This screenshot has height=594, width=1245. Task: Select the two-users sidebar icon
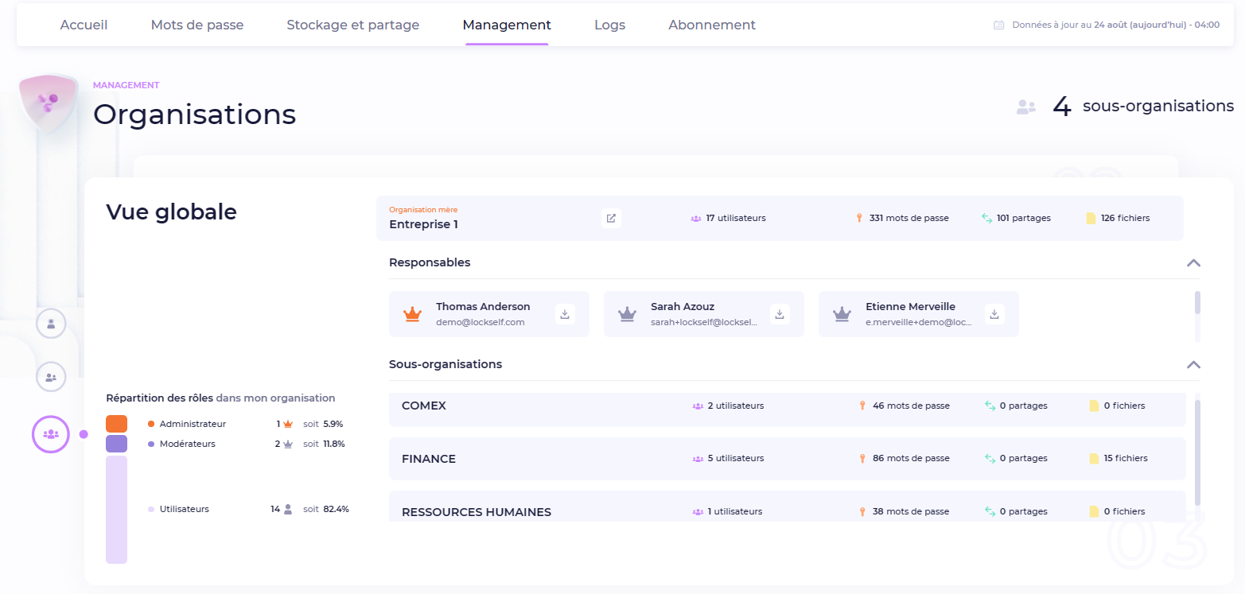tap(51, 377)
